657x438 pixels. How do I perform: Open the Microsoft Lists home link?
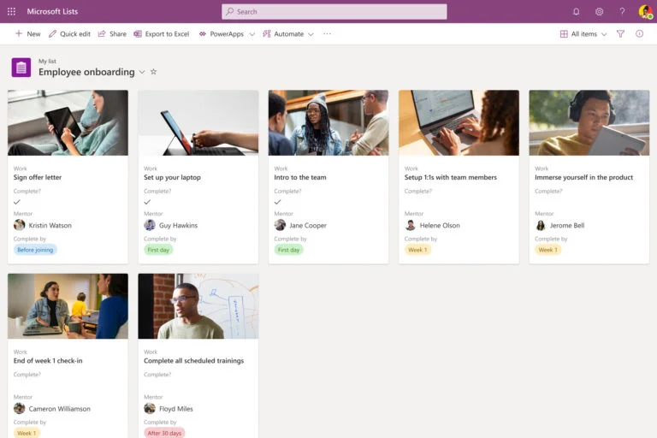click(52, 12)
